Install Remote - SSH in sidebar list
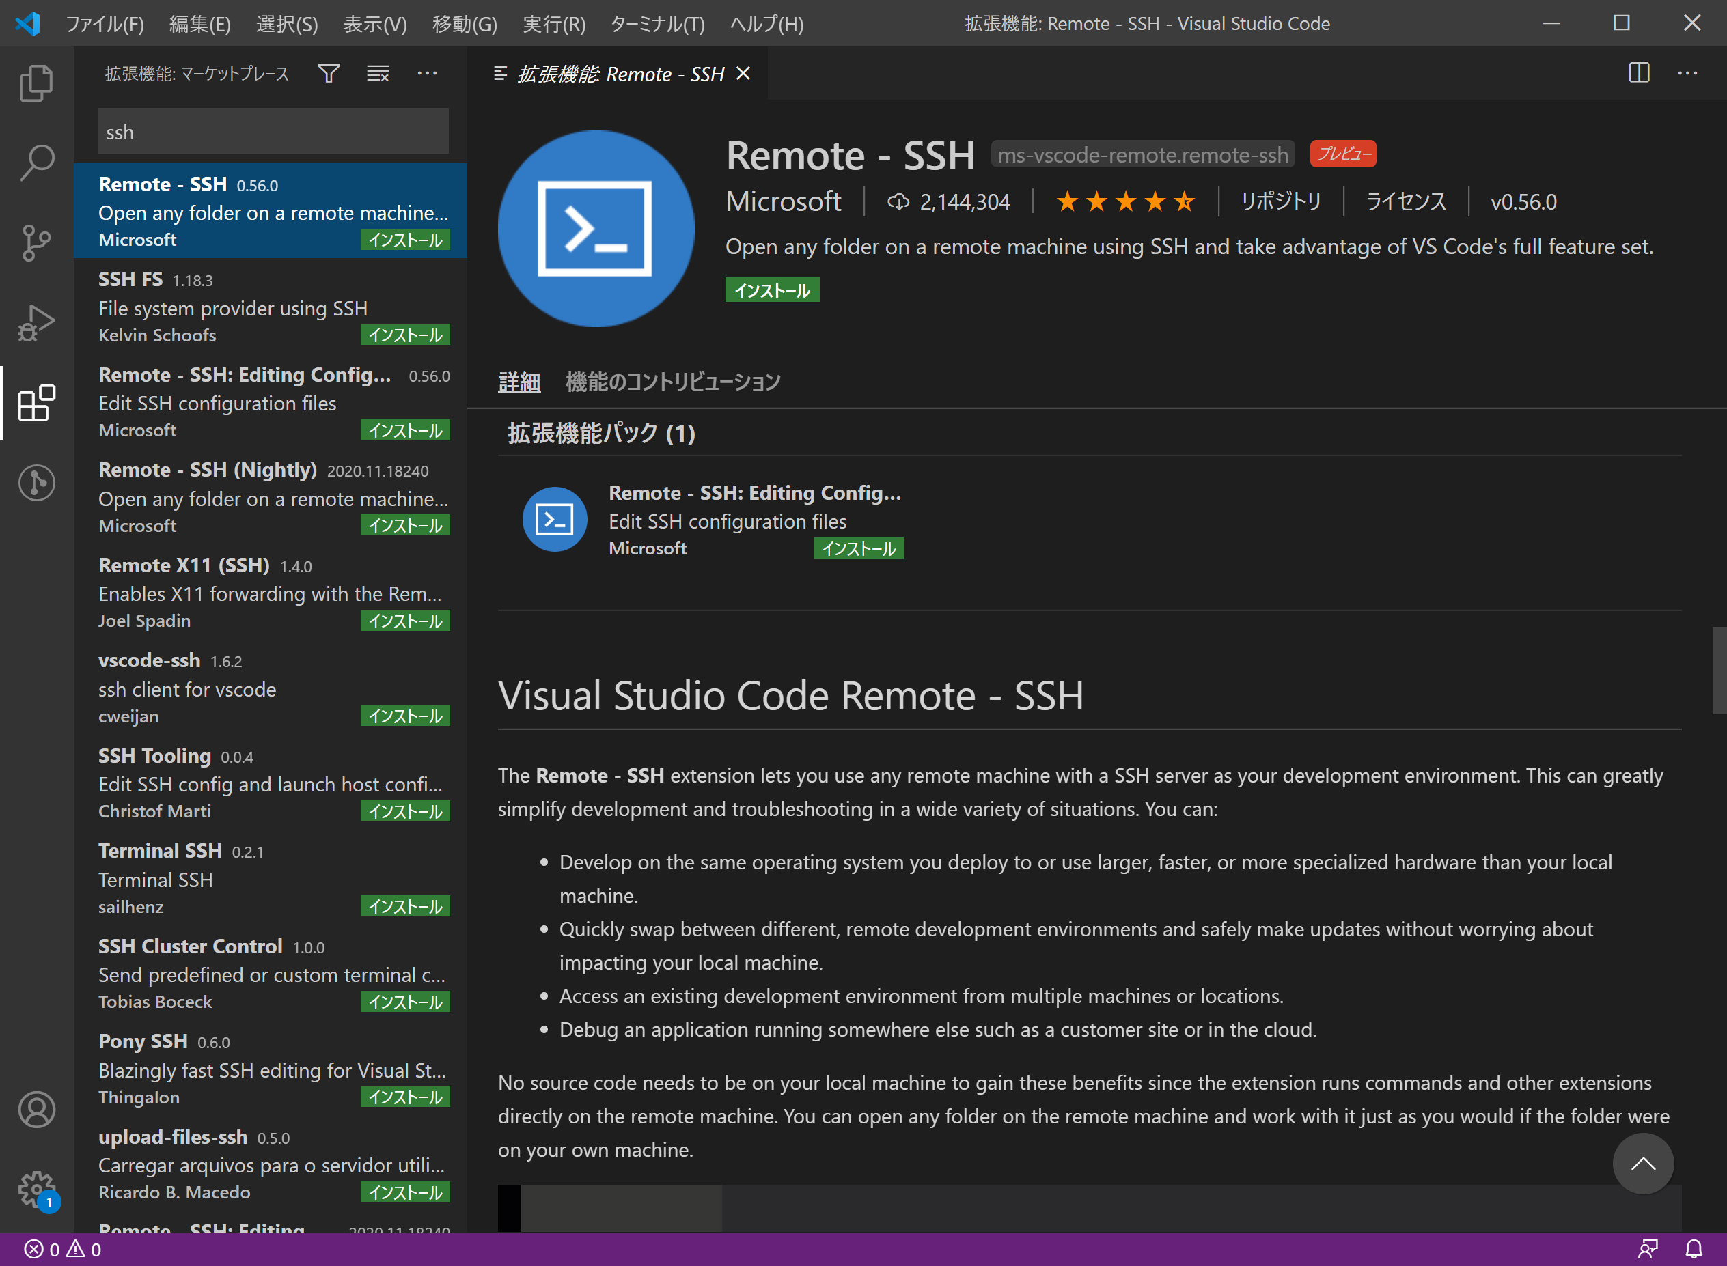The height and width of the screenshot is (1266, 1727). 404,240
